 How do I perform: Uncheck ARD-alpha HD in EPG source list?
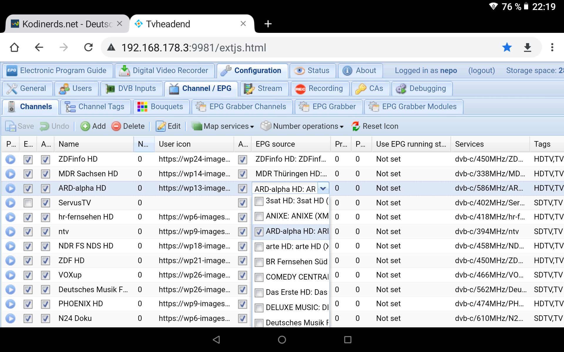(x=259, y=232)
